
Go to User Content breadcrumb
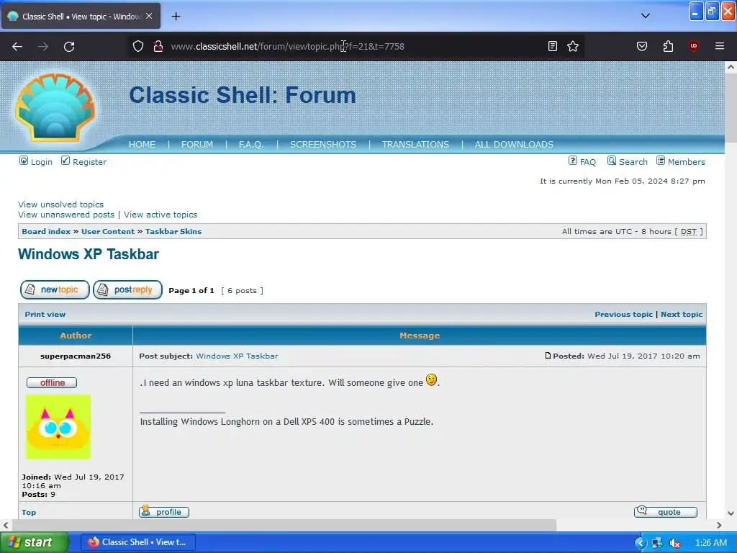(x=108, y=231)
